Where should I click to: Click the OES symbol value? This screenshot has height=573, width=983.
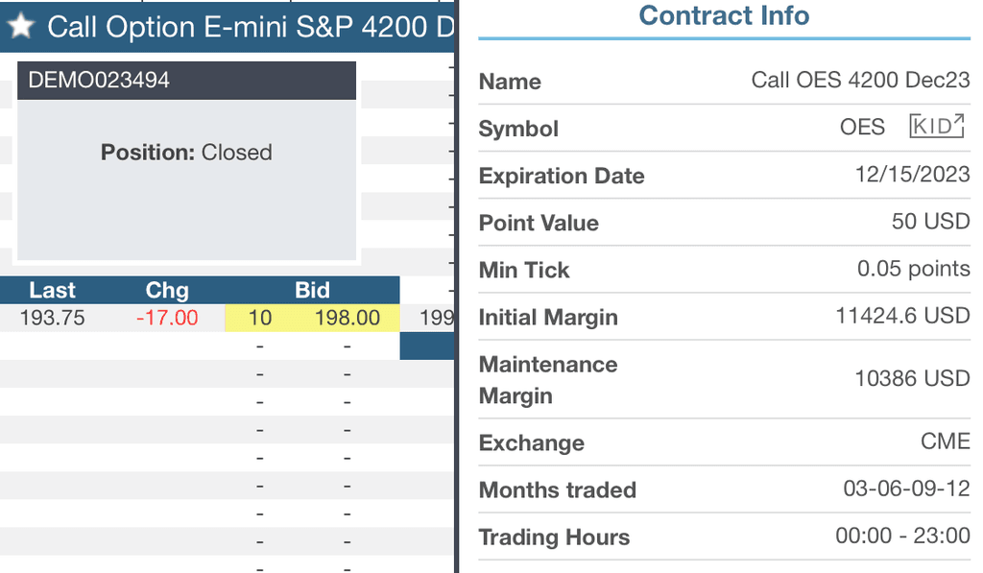pos(861,126)
